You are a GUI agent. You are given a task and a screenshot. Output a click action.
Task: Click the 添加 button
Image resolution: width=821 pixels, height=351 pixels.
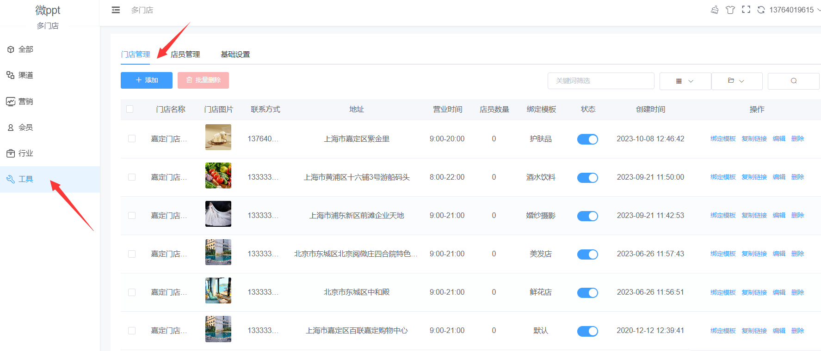coord(147,80)
